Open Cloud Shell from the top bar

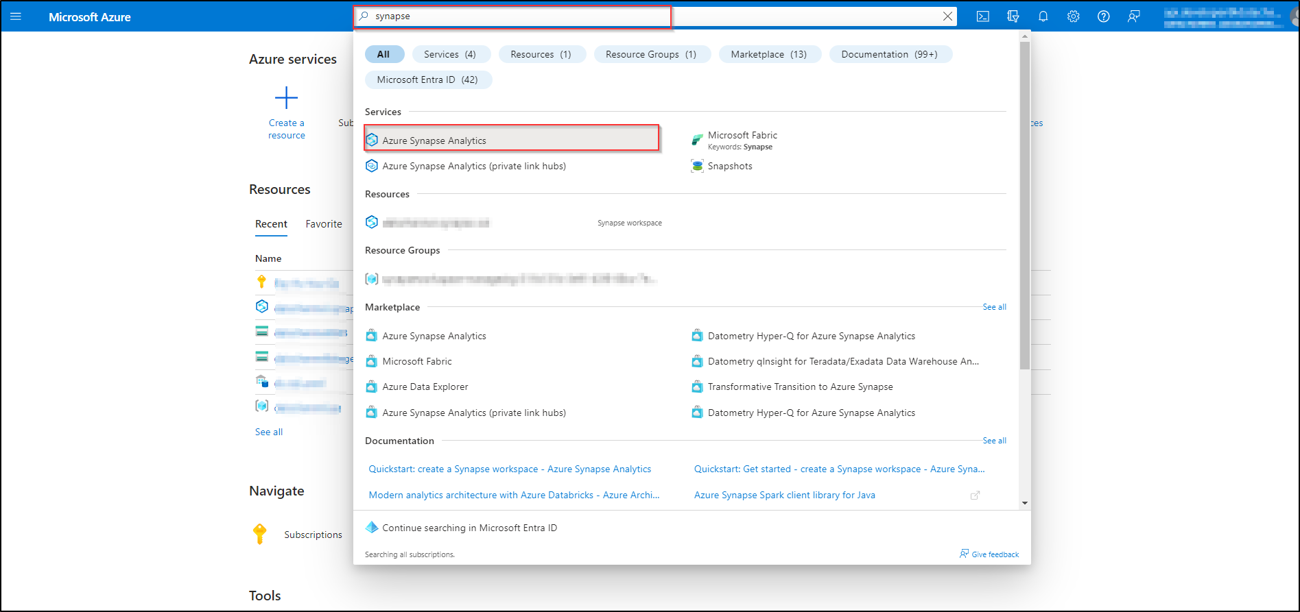tap(983, 16)
